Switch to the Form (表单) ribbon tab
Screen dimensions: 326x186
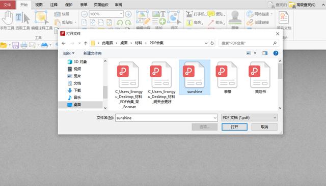pos(84,5)
